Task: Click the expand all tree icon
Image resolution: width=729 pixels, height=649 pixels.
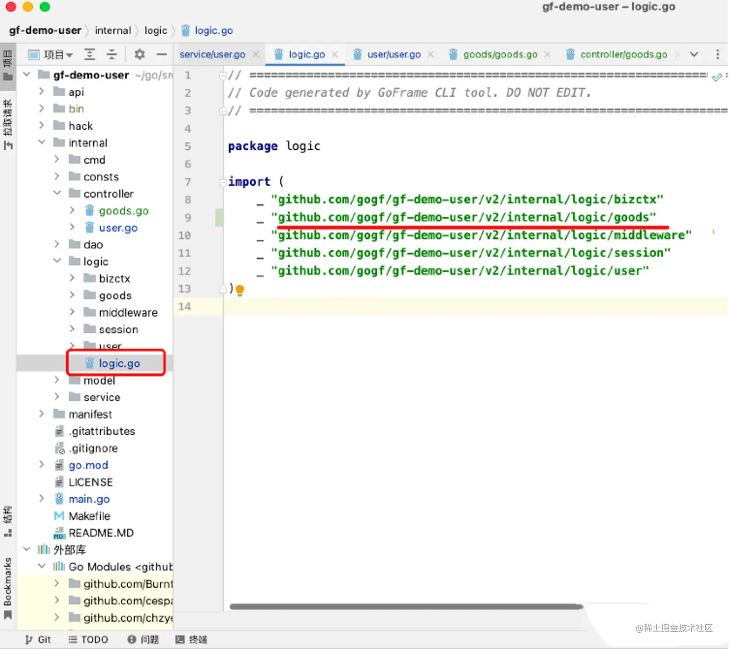Action: (90, 54)
